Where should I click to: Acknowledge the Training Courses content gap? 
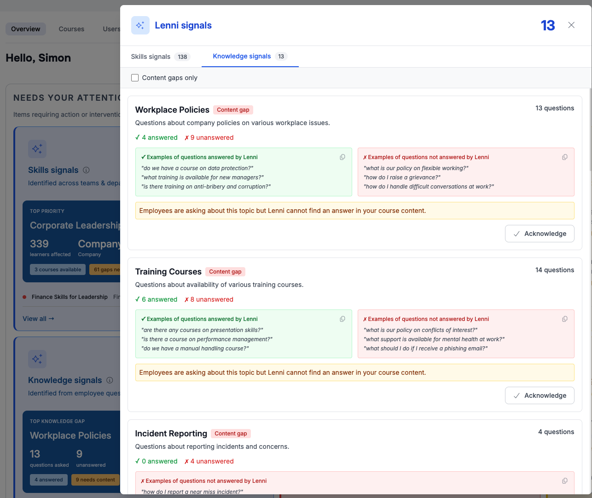point(540,395)
